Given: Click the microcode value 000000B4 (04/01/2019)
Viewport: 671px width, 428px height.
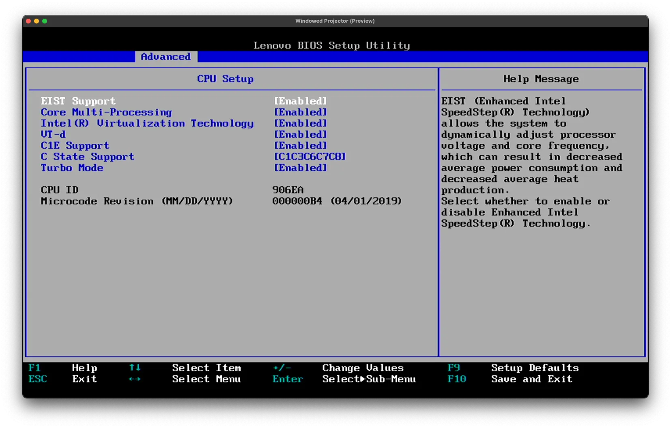Looking at the screenshot, I should [x=337, y=201].
